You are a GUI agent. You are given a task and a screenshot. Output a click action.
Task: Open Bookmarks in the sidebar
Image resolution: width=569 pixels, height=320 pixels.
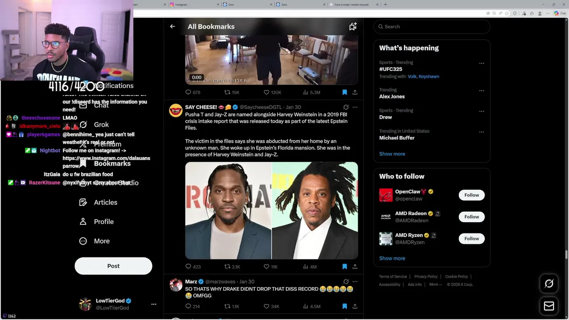tap(105, 164)
